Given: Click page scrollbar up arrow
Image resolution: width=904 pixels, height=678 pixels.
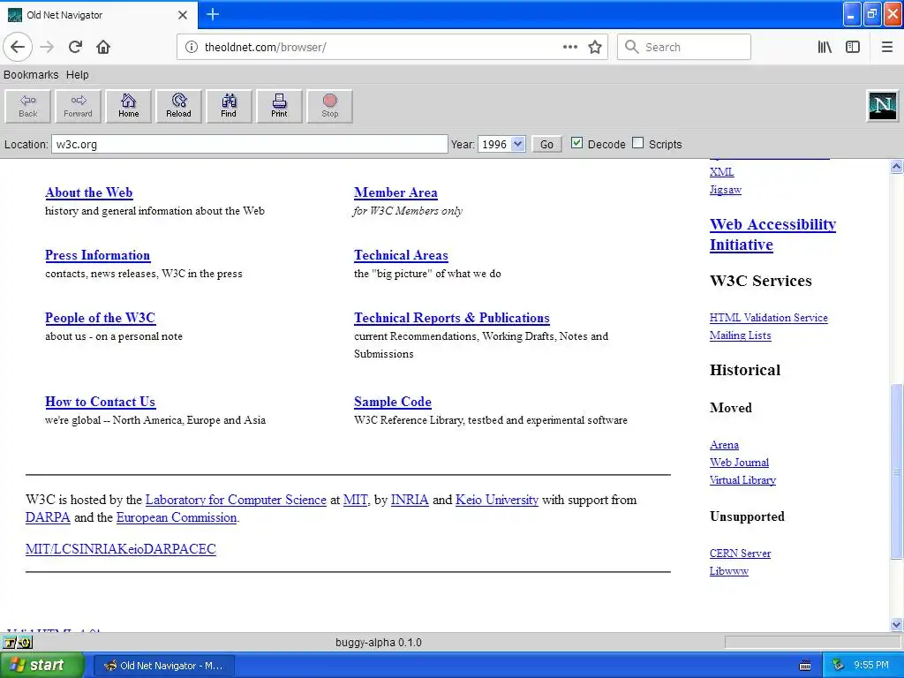Looking at the screenshot, I should point(896,167).
